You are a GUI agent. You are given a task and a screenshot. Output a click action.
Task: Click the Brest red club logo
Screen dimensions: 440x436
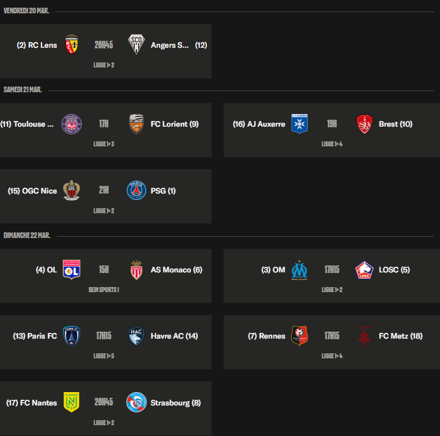point(364,124)
